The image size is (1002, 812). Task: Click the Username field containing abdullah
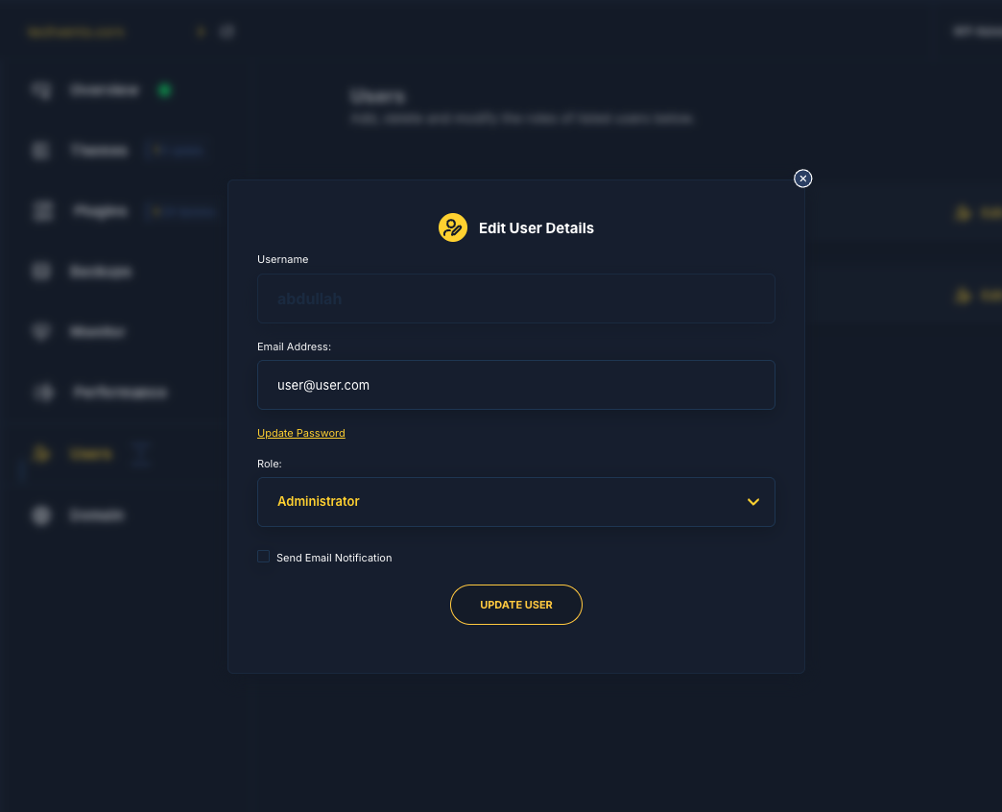[515, 299]
